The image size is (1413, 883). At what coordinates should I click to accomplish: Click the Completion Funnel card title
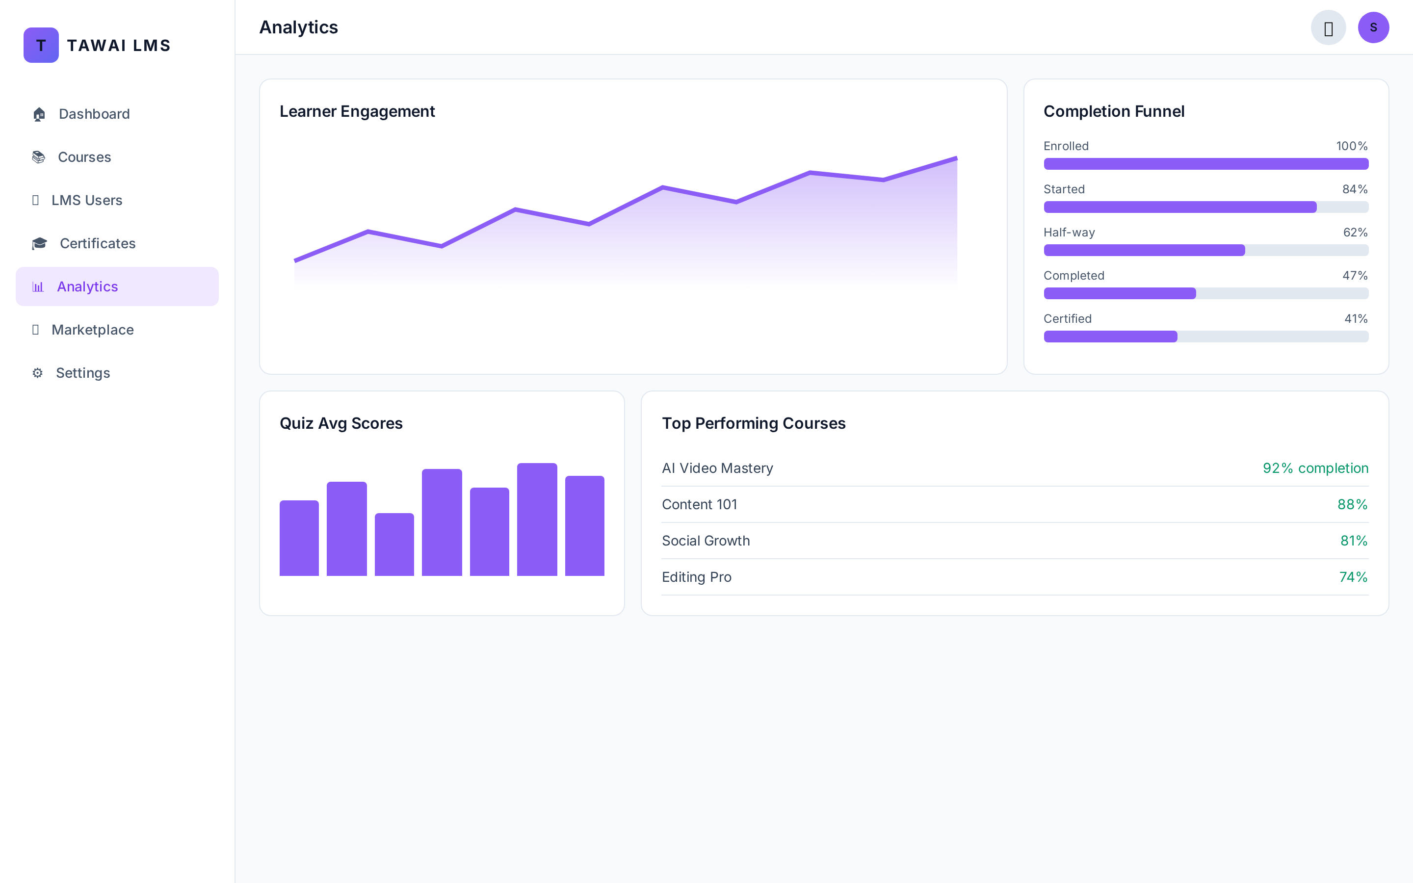coord(1113,111)
